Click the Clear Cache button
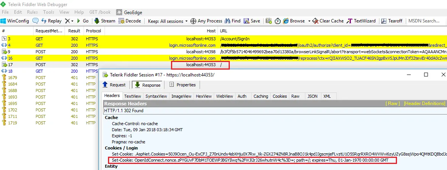The height and width of the screenshot is (170, 447). pyautogui.click(x=328, y=21)
